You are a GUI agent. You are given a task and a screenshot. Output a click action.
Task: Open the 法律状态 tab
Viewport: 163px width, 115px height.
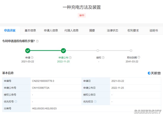point(113,30)
